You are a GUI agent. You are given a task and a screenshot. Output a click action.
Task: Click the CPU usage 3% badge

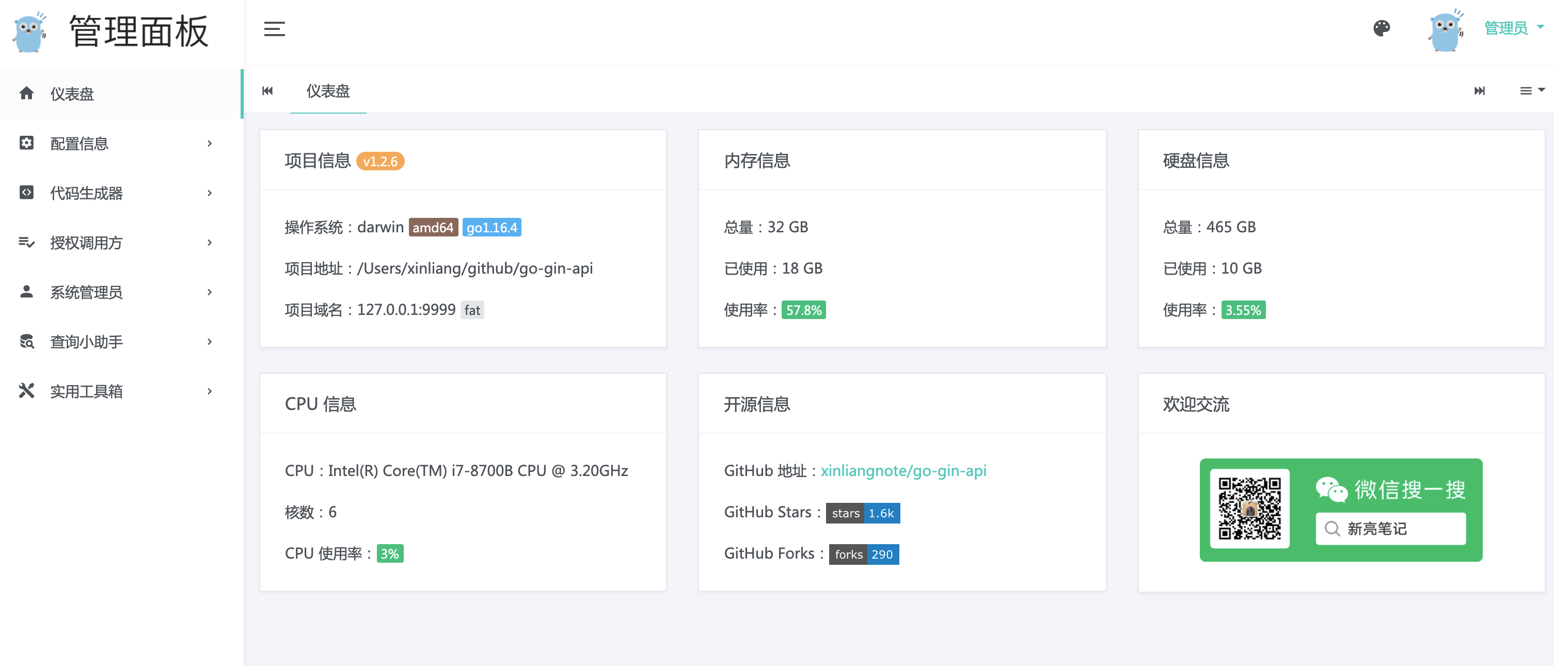(390, 553)
